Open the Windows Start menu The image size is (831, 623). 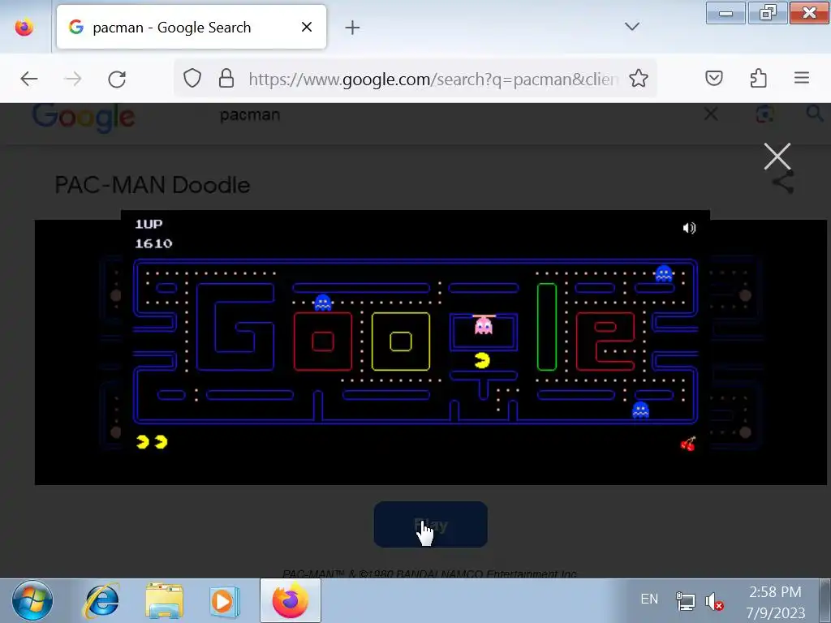(x=32, y=601)
